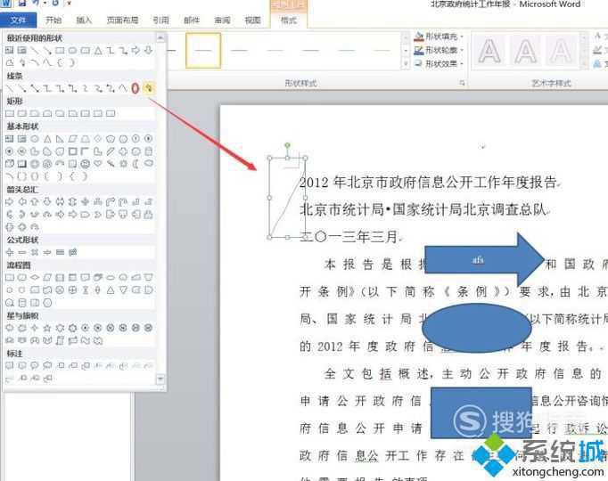Expand the shape styles gallery More arrow

(406, 63)
